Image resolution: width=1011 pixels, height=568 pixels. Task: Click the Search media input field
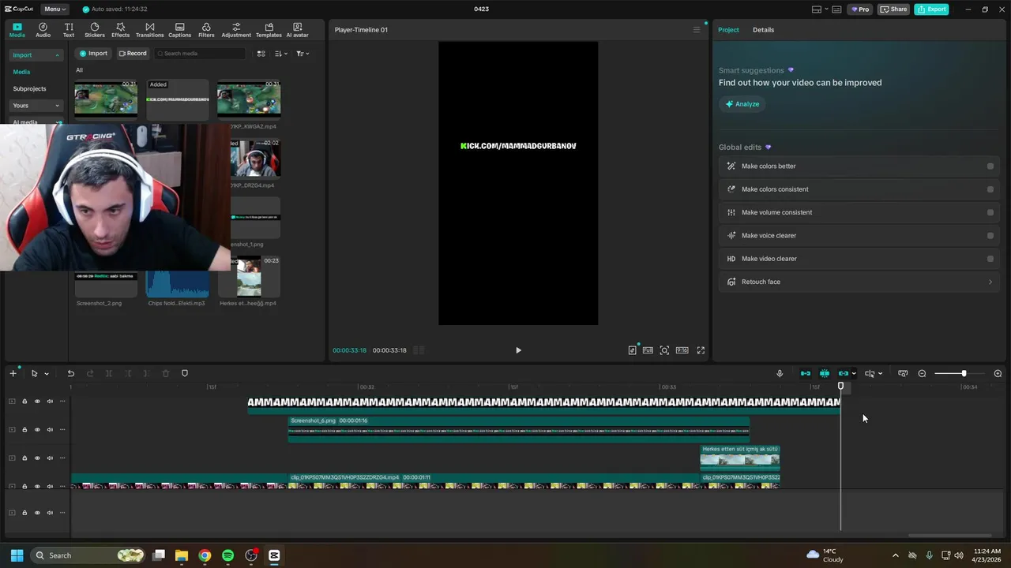click(x=200, y=54)
